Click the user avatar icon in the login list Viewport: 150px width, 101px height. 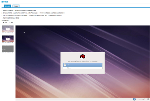(65, 65)
